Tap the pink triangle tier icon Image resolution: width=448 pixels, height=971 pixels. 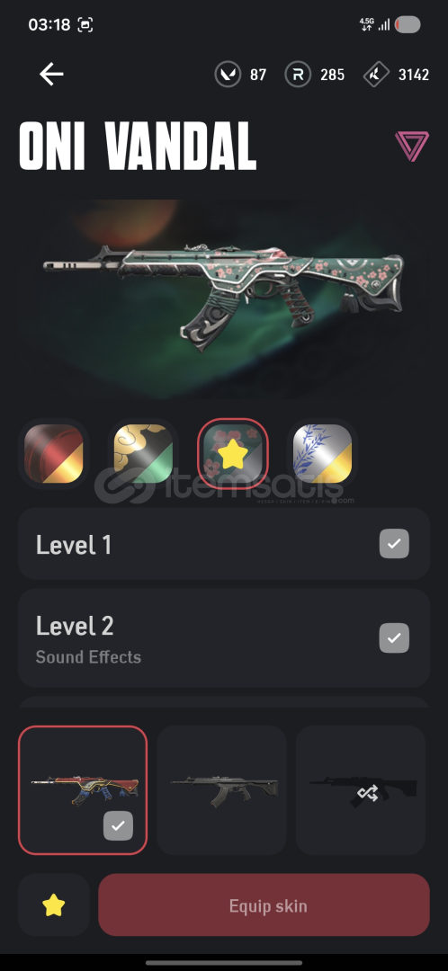click(412, 147)
